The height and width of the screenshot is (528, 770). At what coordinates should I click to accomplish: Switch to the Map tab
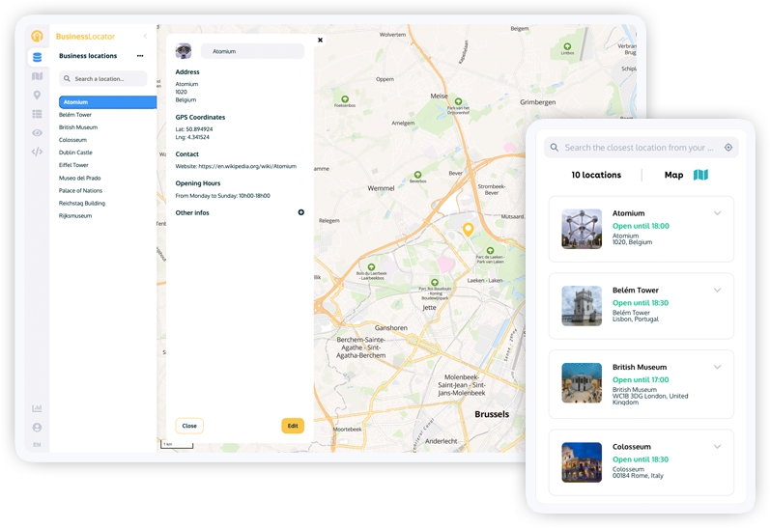673,175
